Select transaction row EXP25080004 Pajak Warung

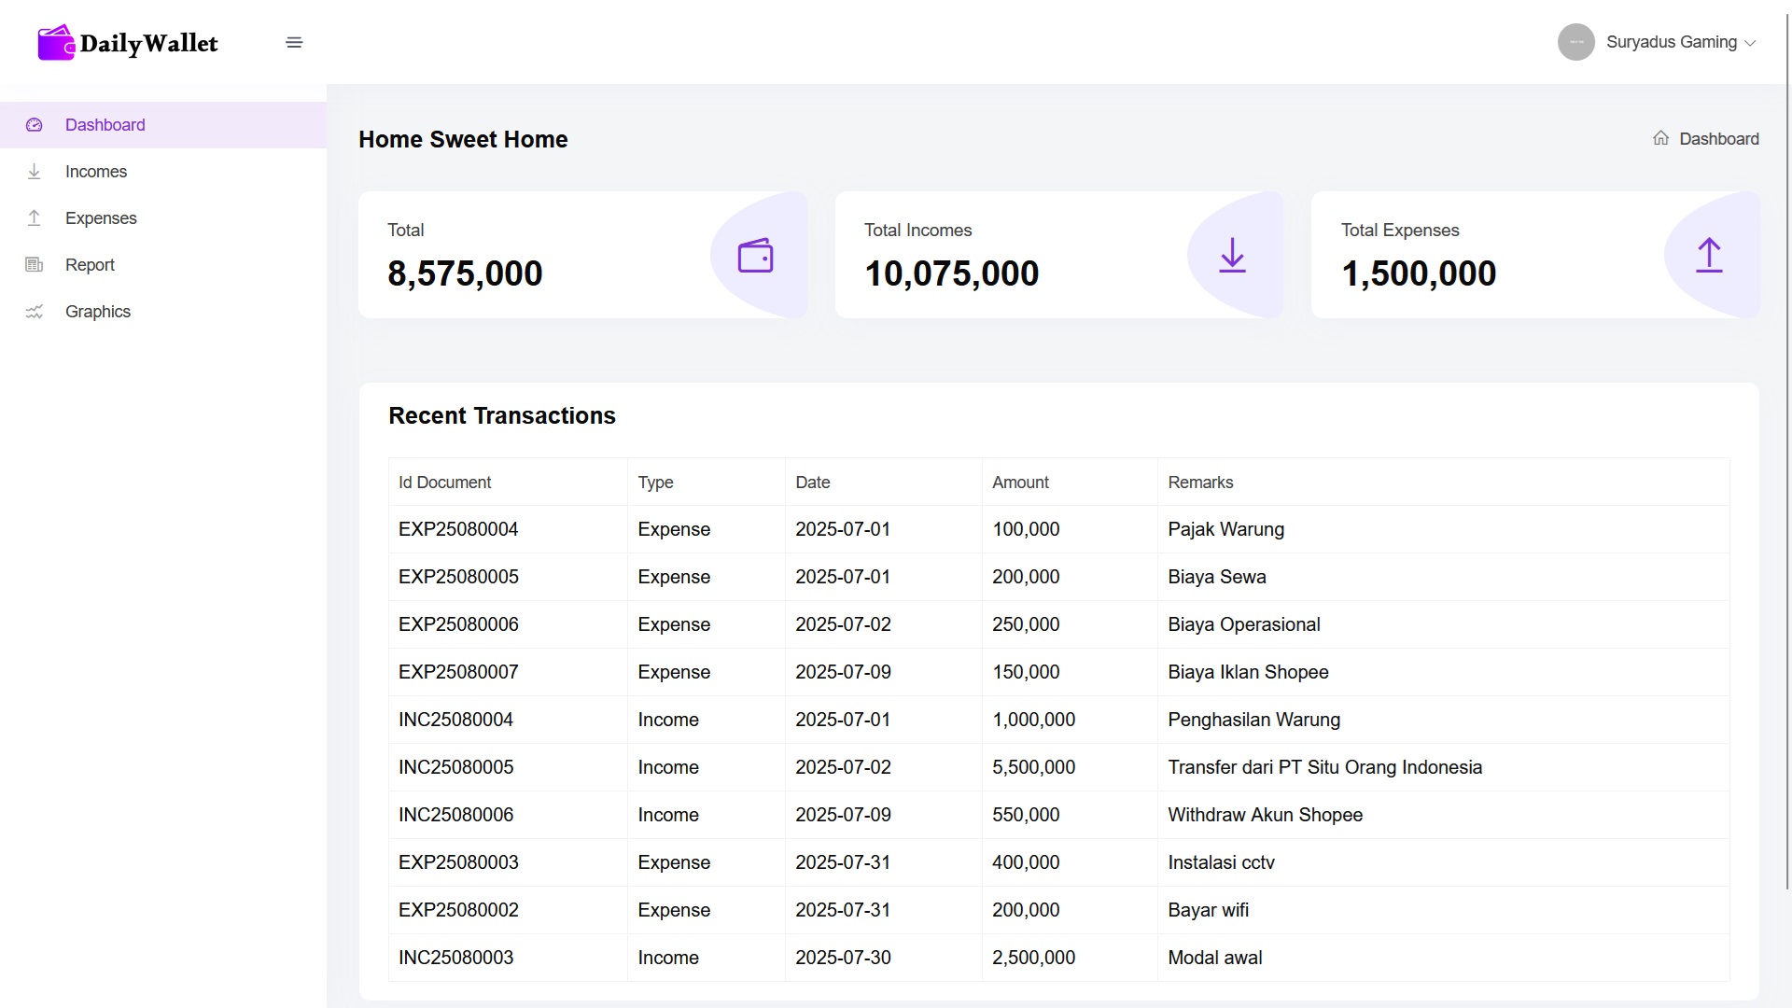840,529
